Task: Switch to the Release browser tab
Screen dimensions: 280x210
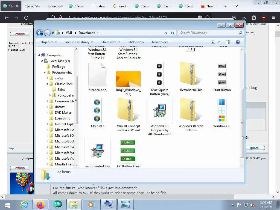Action: tap(99, 6)
